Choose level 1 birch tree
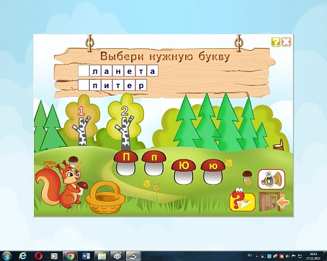The width and height of the screenshot is (327, 261). (82, 126)
